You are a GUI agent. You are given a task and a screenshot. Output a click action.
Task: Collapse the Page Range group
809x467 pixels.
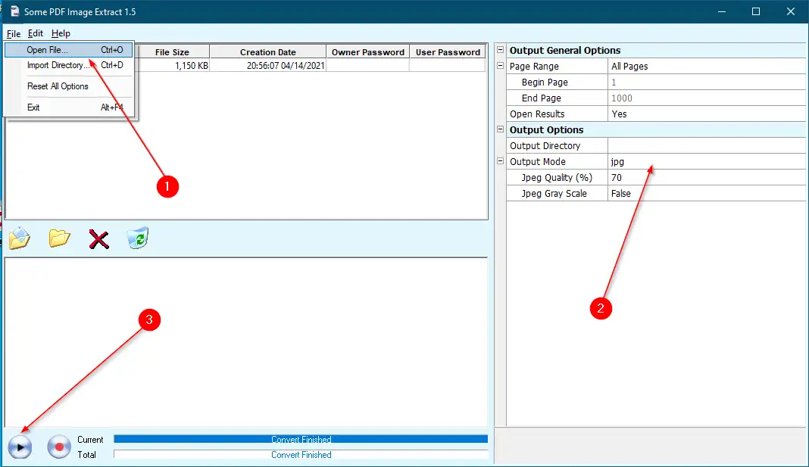pos(500,66)
